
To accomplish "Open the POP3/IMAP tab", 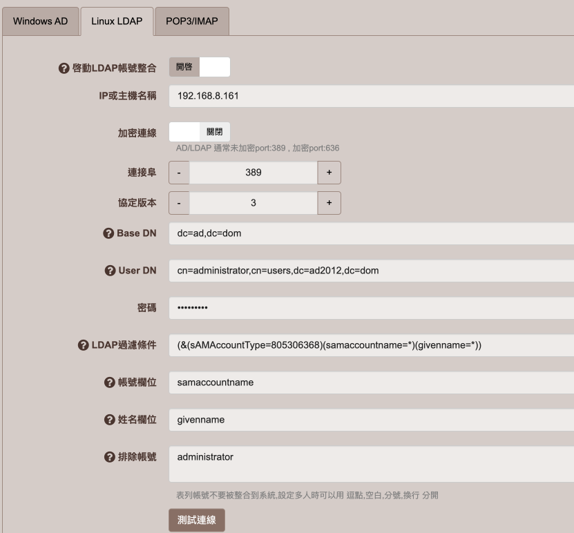I will (191, 21).
